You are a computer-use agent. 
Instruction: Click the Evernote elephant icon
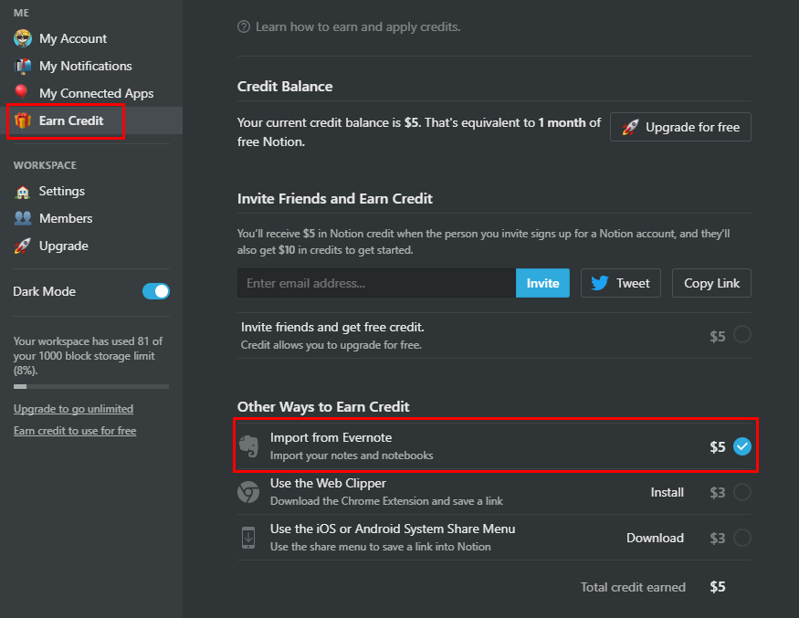click(248, 446)
